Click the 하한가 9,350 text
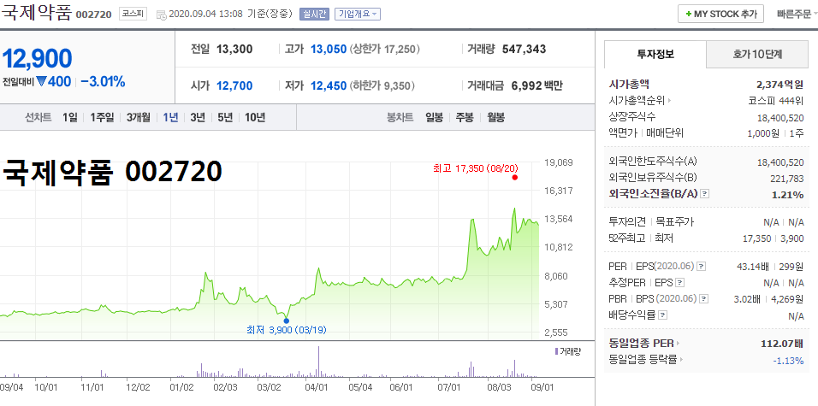The width and height of the screenshot is (818, 406). (x=381, y=85)
